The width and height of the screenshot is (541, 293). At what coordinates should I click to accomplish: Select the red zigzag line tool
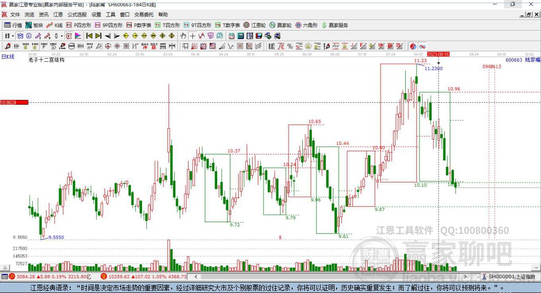coord(201,36)
